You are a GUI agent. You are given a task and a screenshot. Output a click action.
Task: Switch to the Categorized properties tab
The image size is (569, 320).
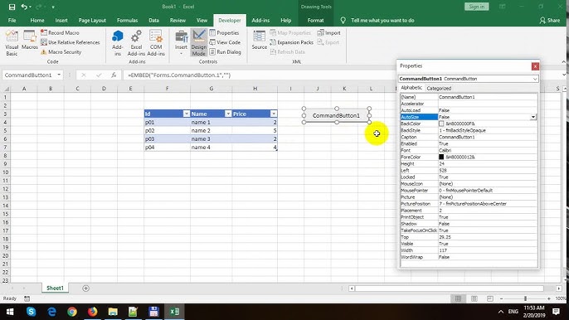(x=439, y=88)
